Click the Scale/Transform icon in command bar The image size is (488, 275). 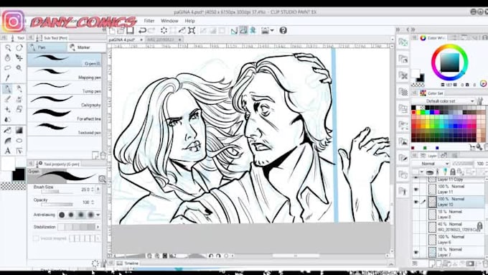click(192, 30)
